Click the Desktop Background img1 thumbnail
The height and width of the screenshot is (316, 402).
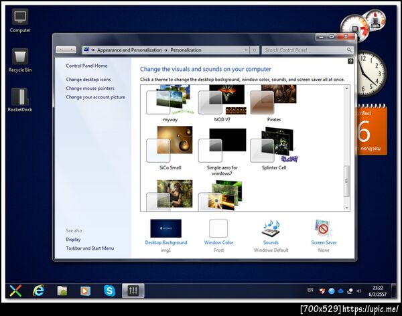[x=166, y=228]
